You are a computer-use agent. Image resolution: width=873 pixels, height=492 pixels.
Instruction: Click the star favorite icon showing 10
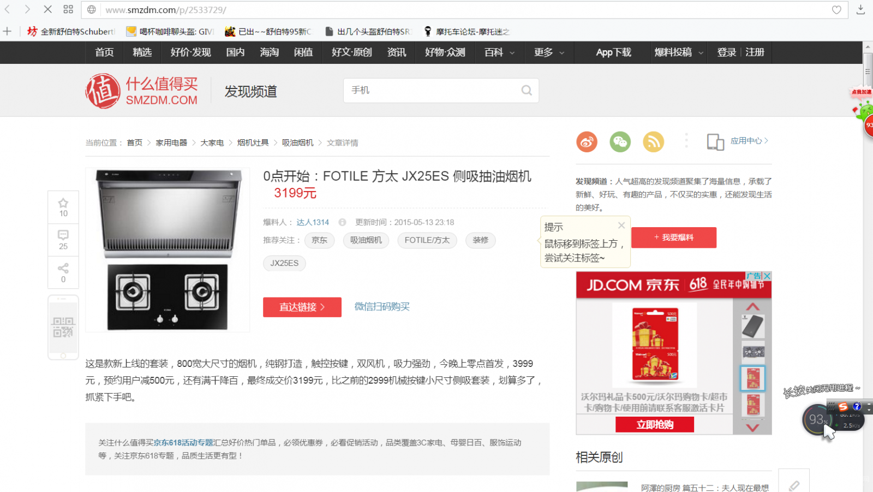pos(63,208)
